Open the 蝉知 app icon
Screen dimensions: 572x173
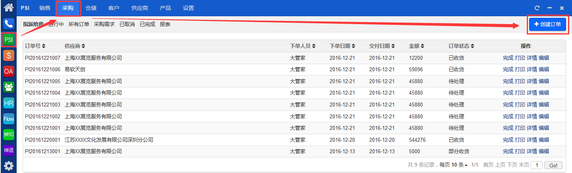click(x=8, y=135)
